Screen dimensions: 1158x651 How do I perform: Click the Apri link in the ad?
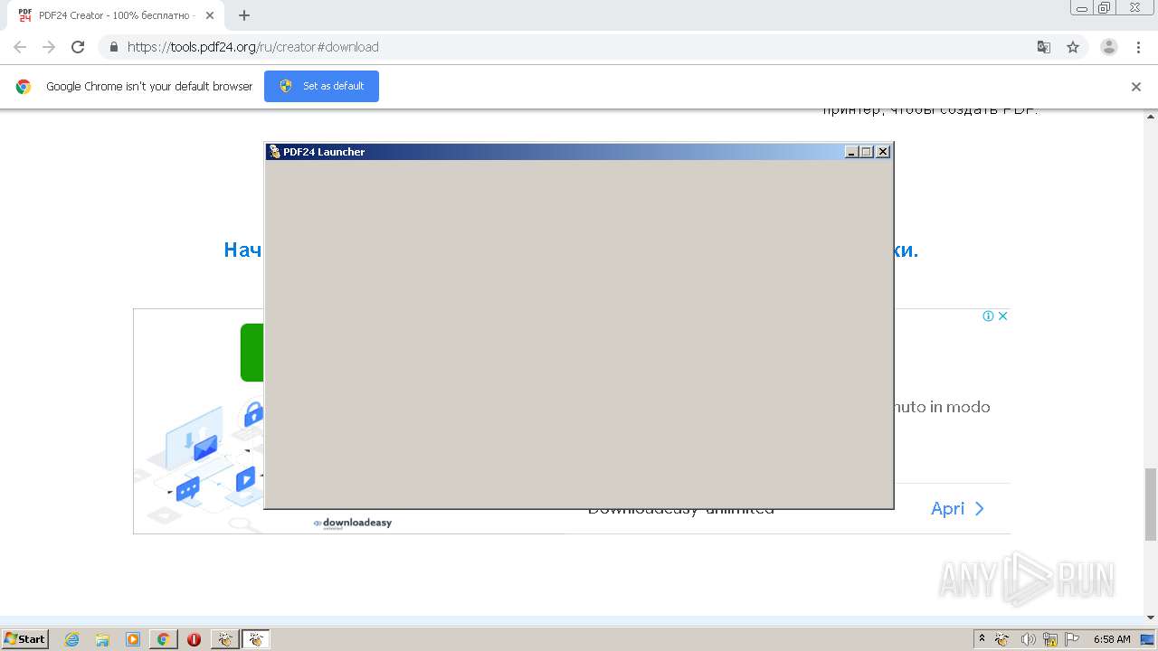(x=957, y=508)
